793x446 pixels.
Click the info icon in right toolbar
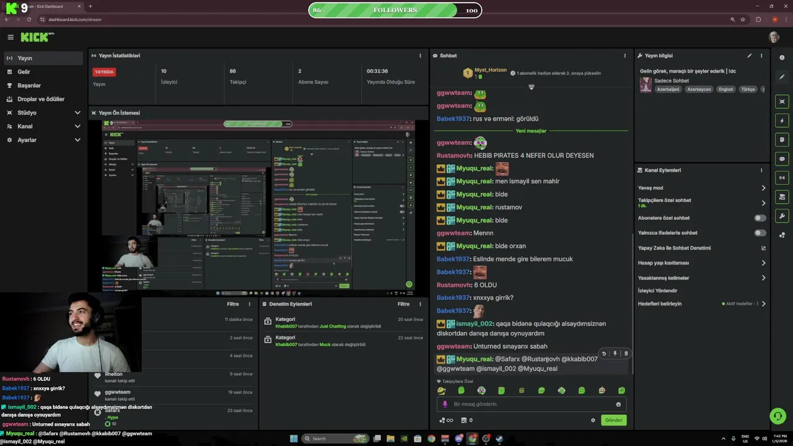[x=782, y=58]
